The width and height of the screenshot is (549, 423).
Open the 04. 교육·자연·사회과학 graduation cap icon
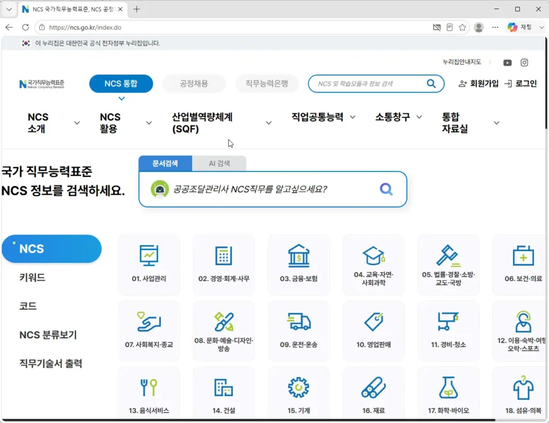point(374,255)
